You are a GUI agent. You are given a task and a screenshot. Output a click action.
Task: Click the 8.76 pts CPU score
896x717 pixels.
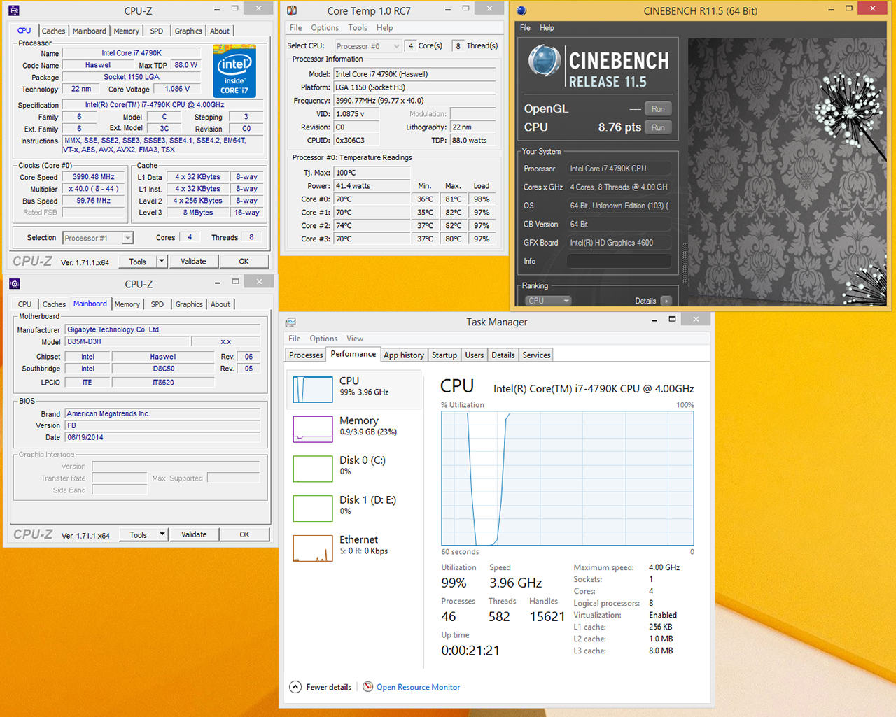619,127
